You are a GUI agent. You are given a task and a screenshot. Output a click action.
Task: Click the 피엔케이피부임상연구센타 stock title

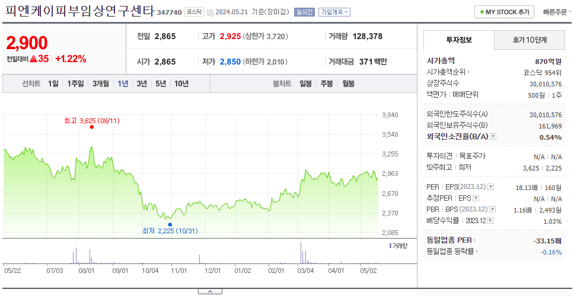tap(80, 11)
